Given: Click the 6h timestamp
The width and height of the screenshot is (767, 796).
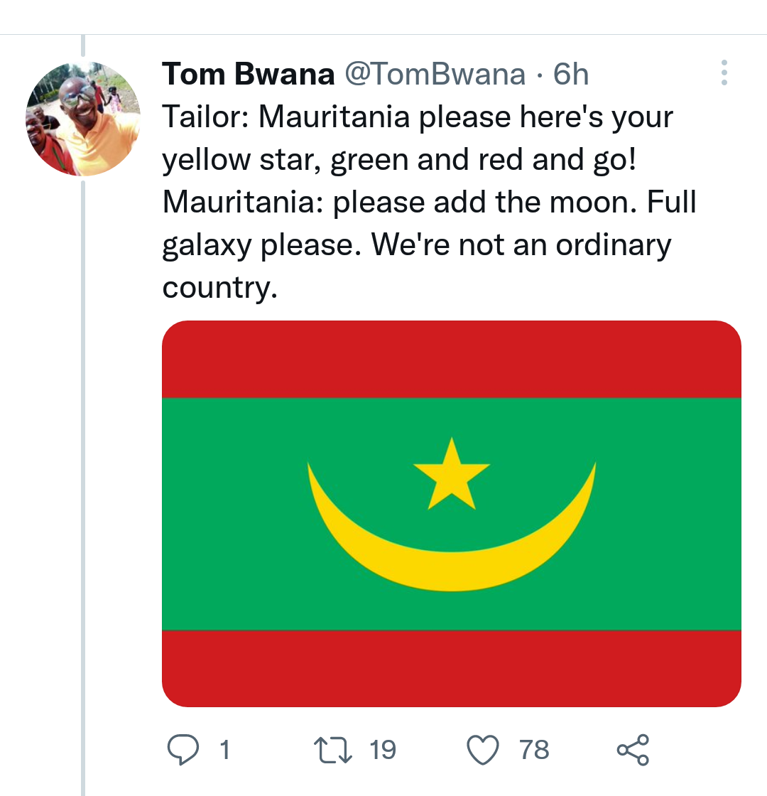Looking at the screenshot, I should pos(571,74).
